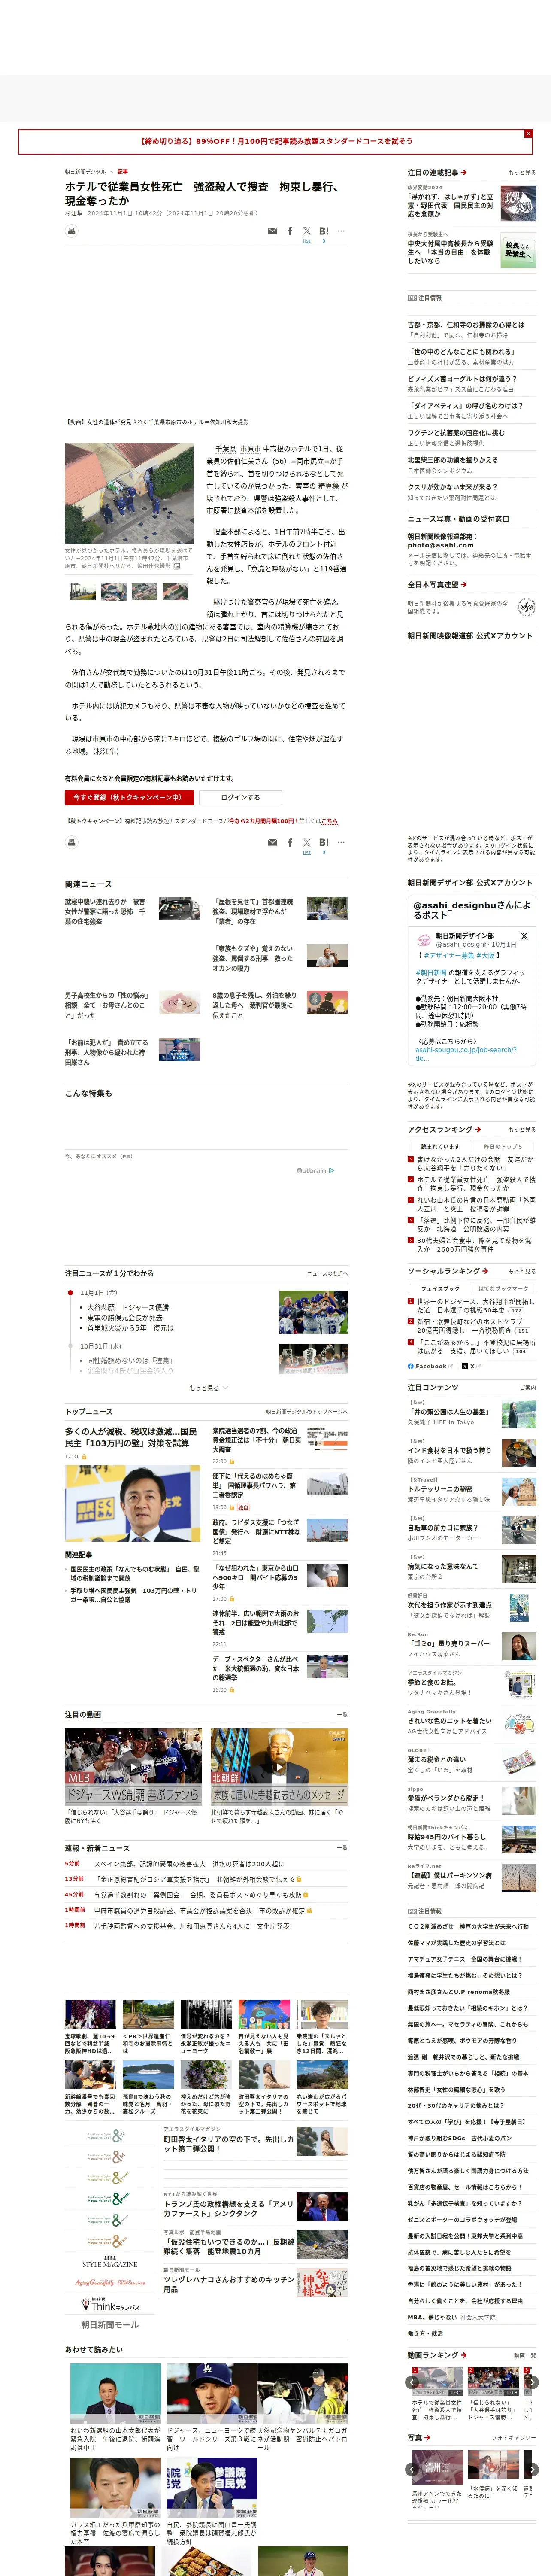Open the 89%OFF standard course promotion link
This screenshot has height=2576, width=551.
click(275, 141)
